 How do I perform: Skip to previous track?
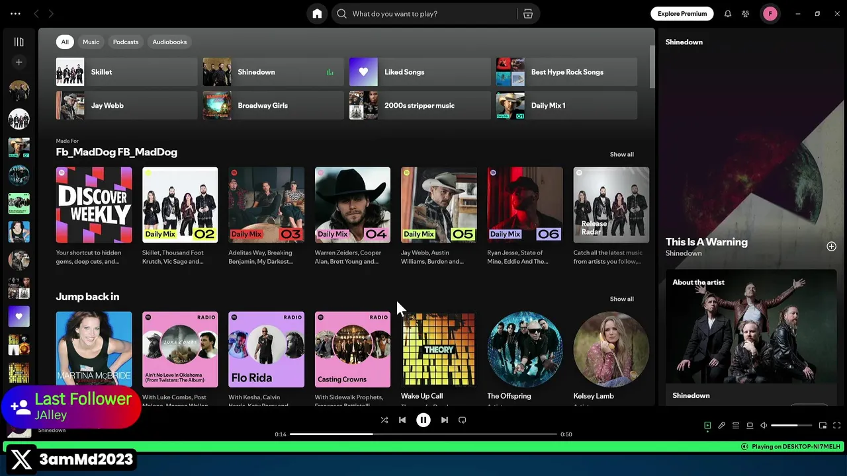point(402,420)
